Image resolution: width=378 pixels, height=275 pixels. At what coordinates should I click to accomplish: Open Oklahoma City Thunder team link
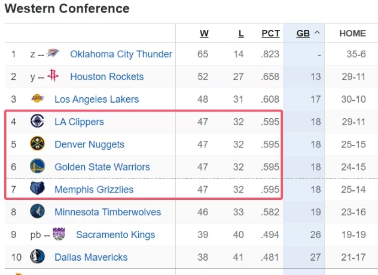(121, 54)
